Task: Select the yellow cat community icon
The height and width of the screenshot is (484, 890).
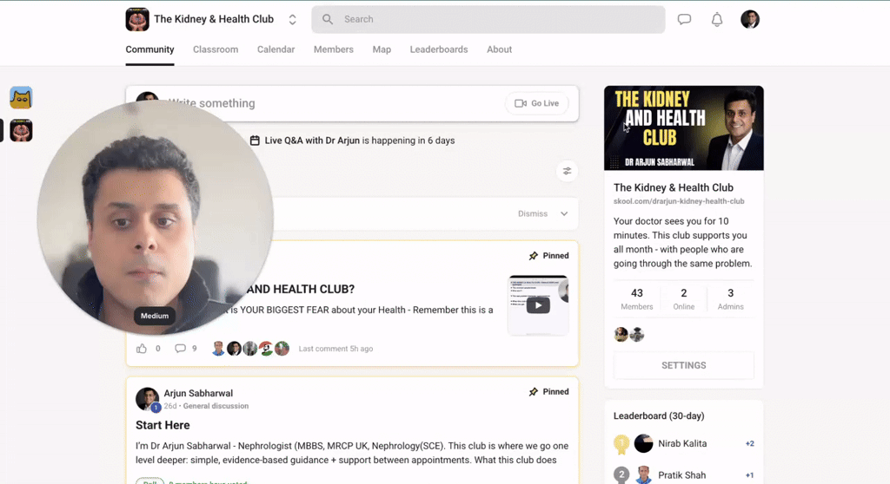Action: click(x=21, y=98)
